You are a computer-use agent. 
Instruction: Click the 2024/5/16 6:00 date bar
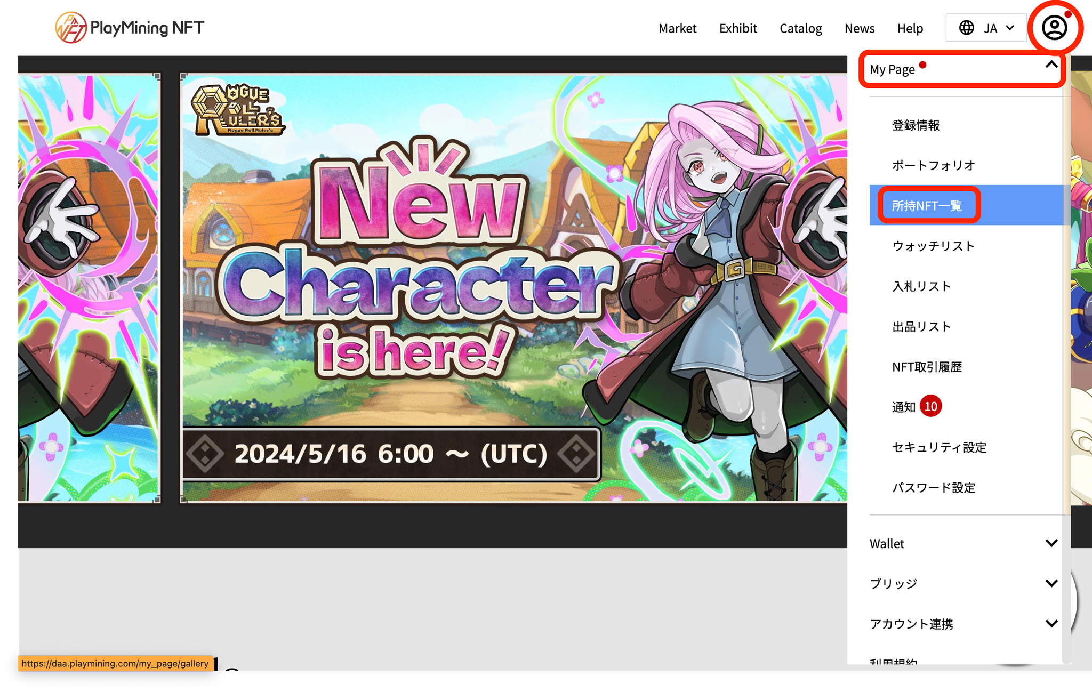click(391, 454)
